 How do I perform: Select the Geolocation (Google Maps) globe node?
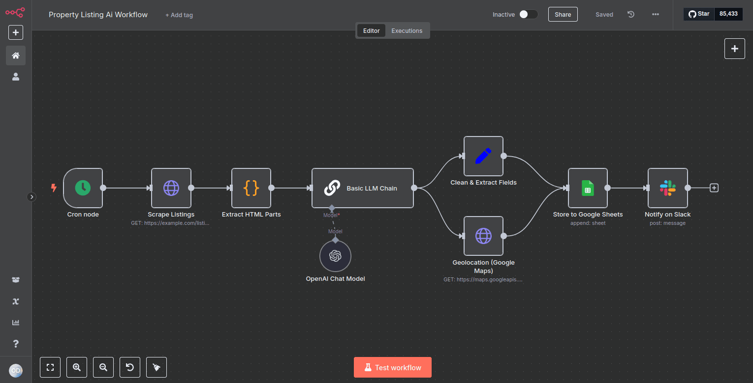pos(483,236)
